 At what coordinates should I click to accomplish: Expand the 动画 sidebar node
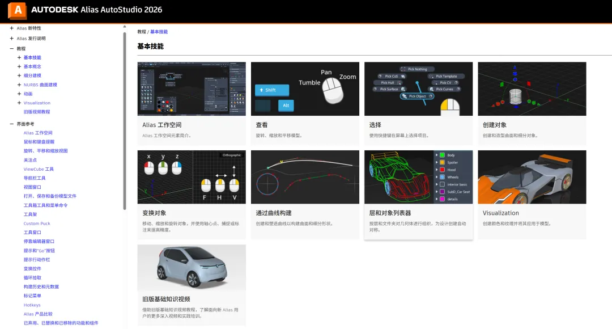point(19,94)
